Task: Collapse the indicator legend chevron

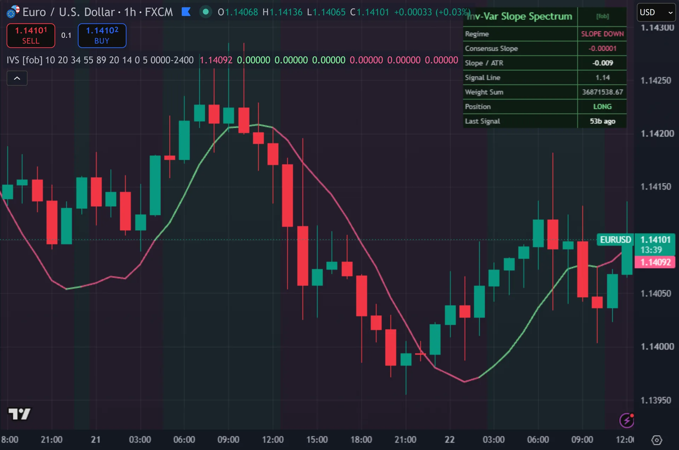Action: point(17,78)
